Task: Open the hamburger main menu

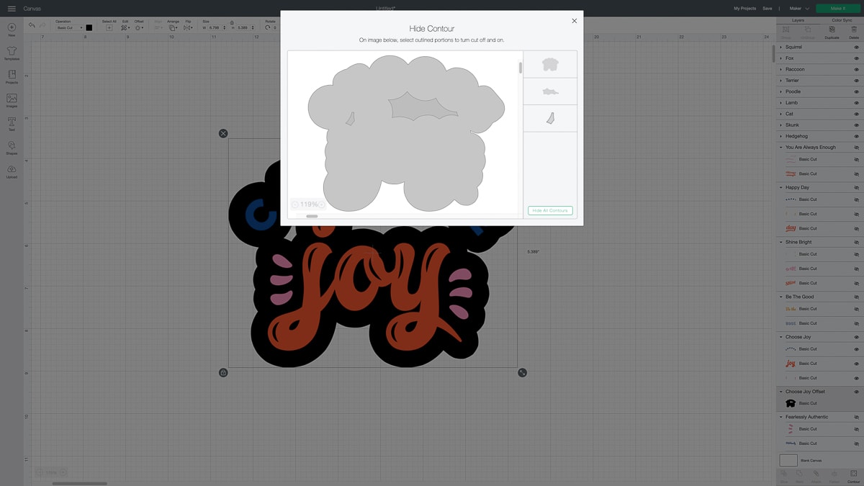Action: click(12, 9)
